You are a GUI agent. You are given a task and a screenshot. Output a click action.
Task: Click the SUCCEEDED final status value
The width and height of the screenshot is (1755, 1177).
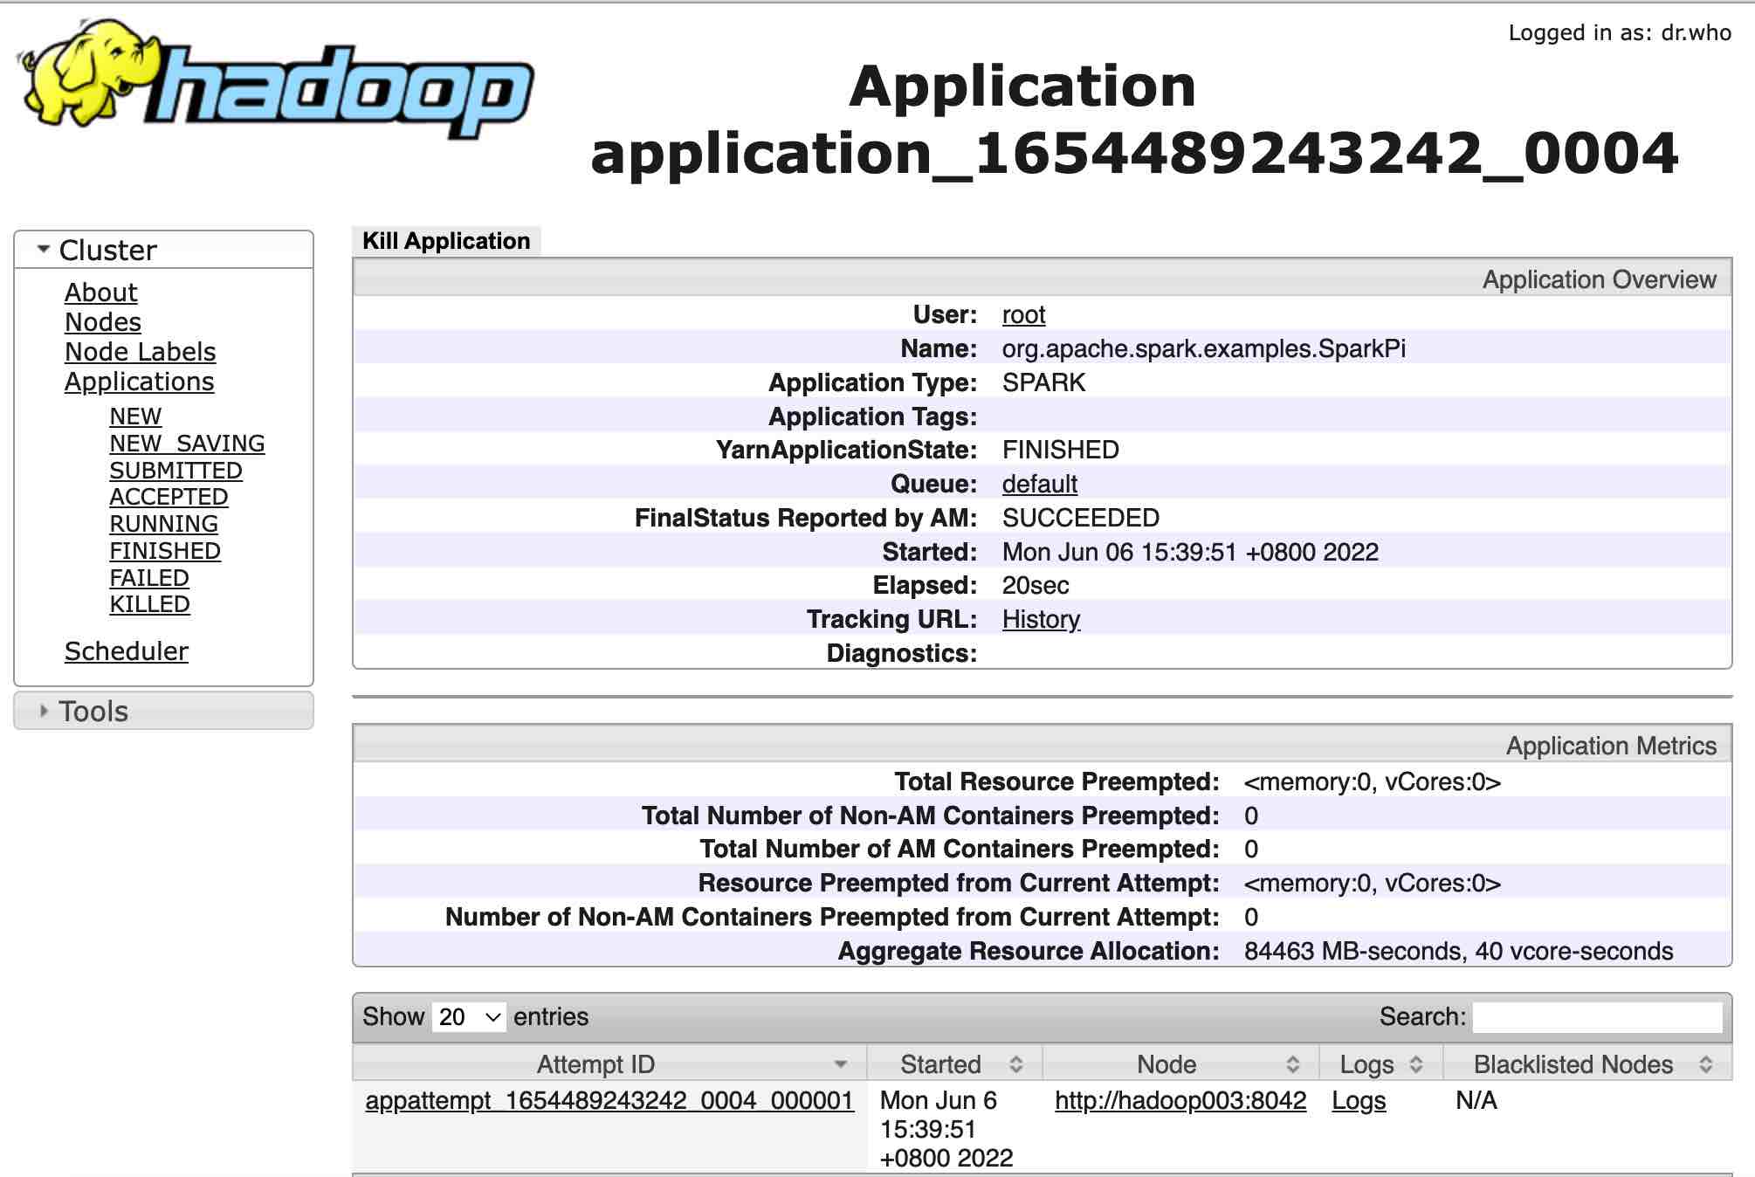coord(1081,518)
